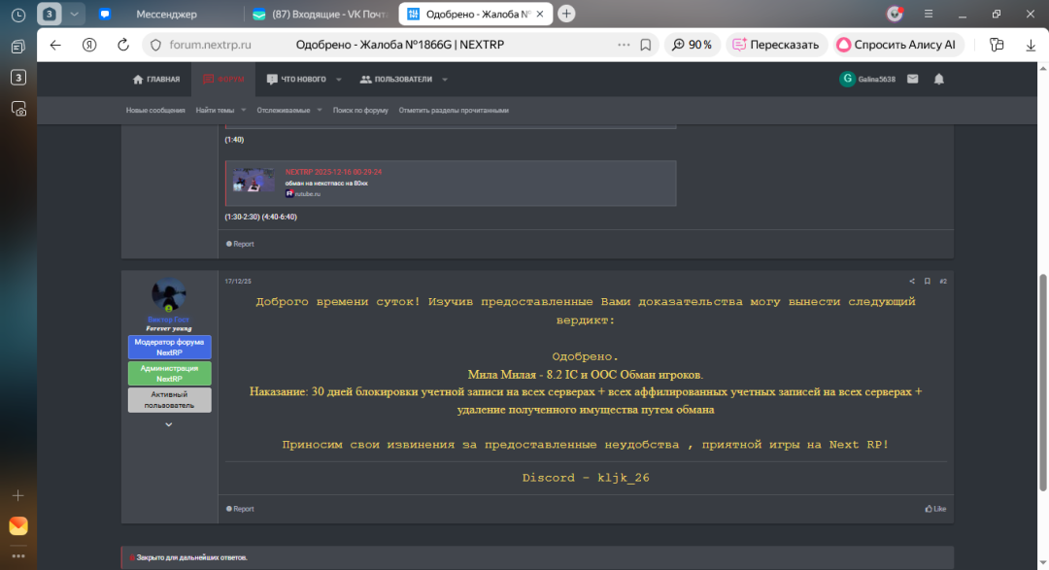Like the moderator's verdict post
This screenshot has width=1049, height=570.
[x=933, y=508]
